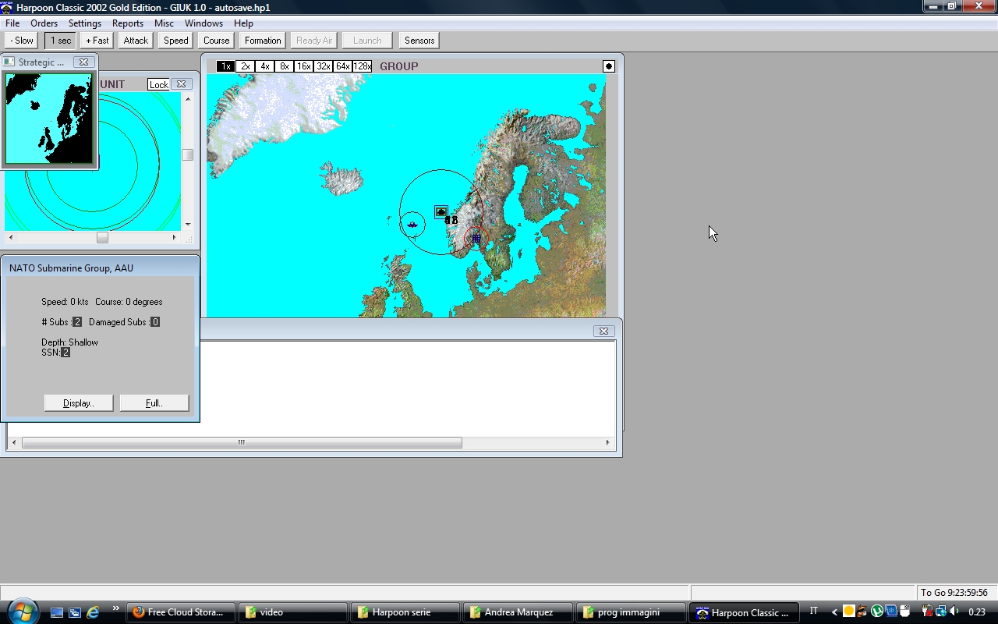Click the 'To Go 9:23:59:56' status text
This screenshot has height=624, width=998.
tap(954, 593)
